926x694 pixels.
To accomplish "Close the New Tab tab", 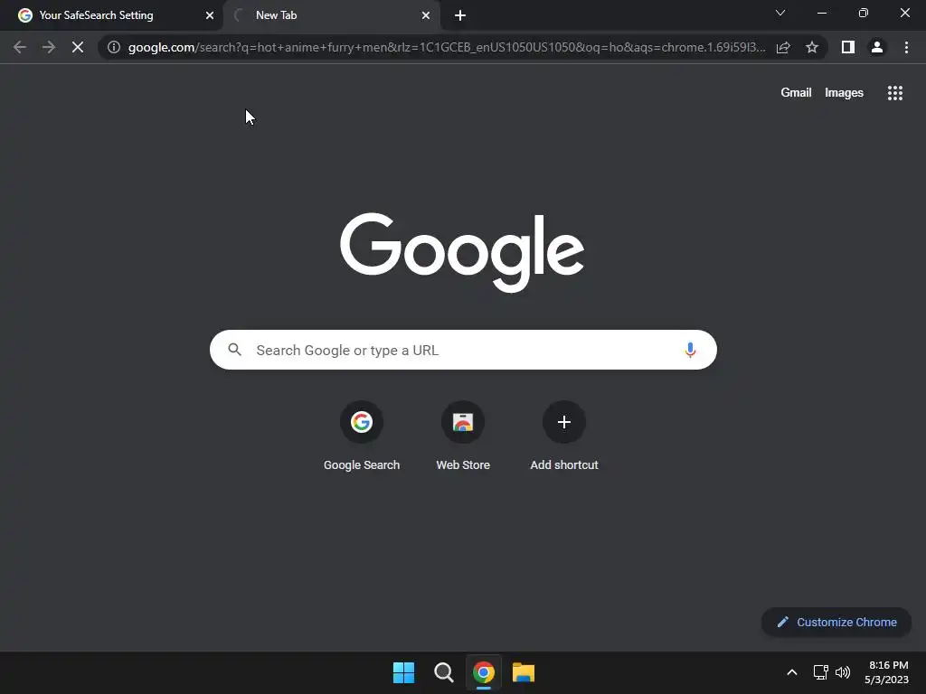I will [x=426, y=16].
